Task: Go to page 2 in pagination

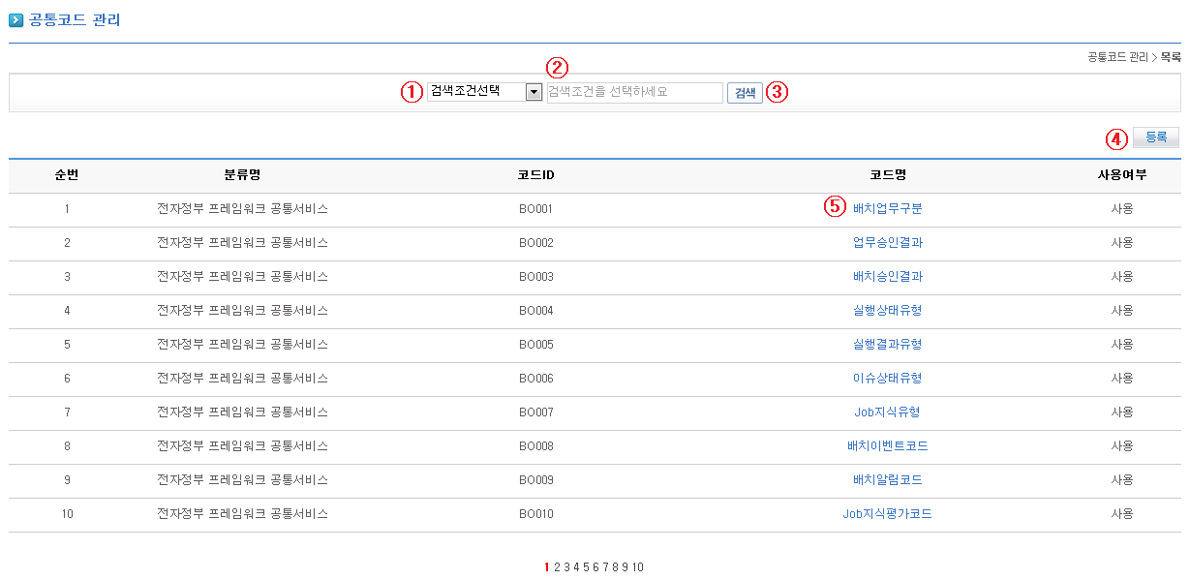Action: tap(557, 567)
